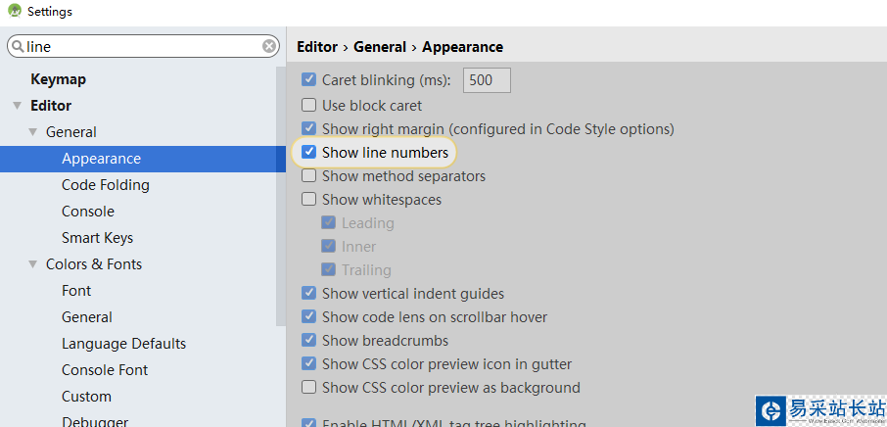Collapse the Colors & Fonts node
This screenshot has height=427, width=887.
(x=32, y=264)
